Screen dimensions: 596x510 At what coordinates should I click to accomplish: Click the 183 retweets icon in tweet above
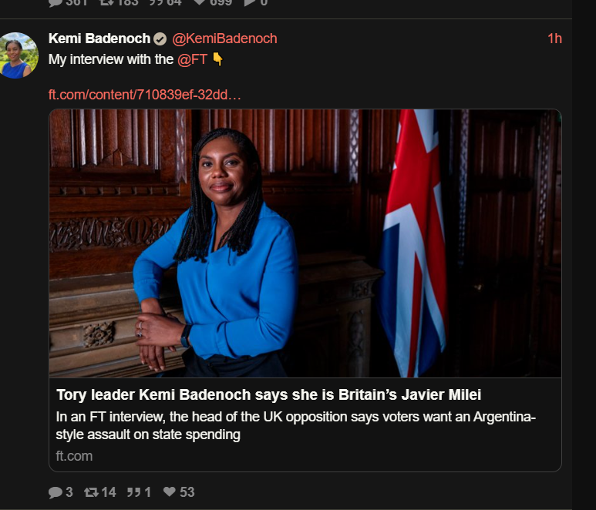(x=106, y=2)
